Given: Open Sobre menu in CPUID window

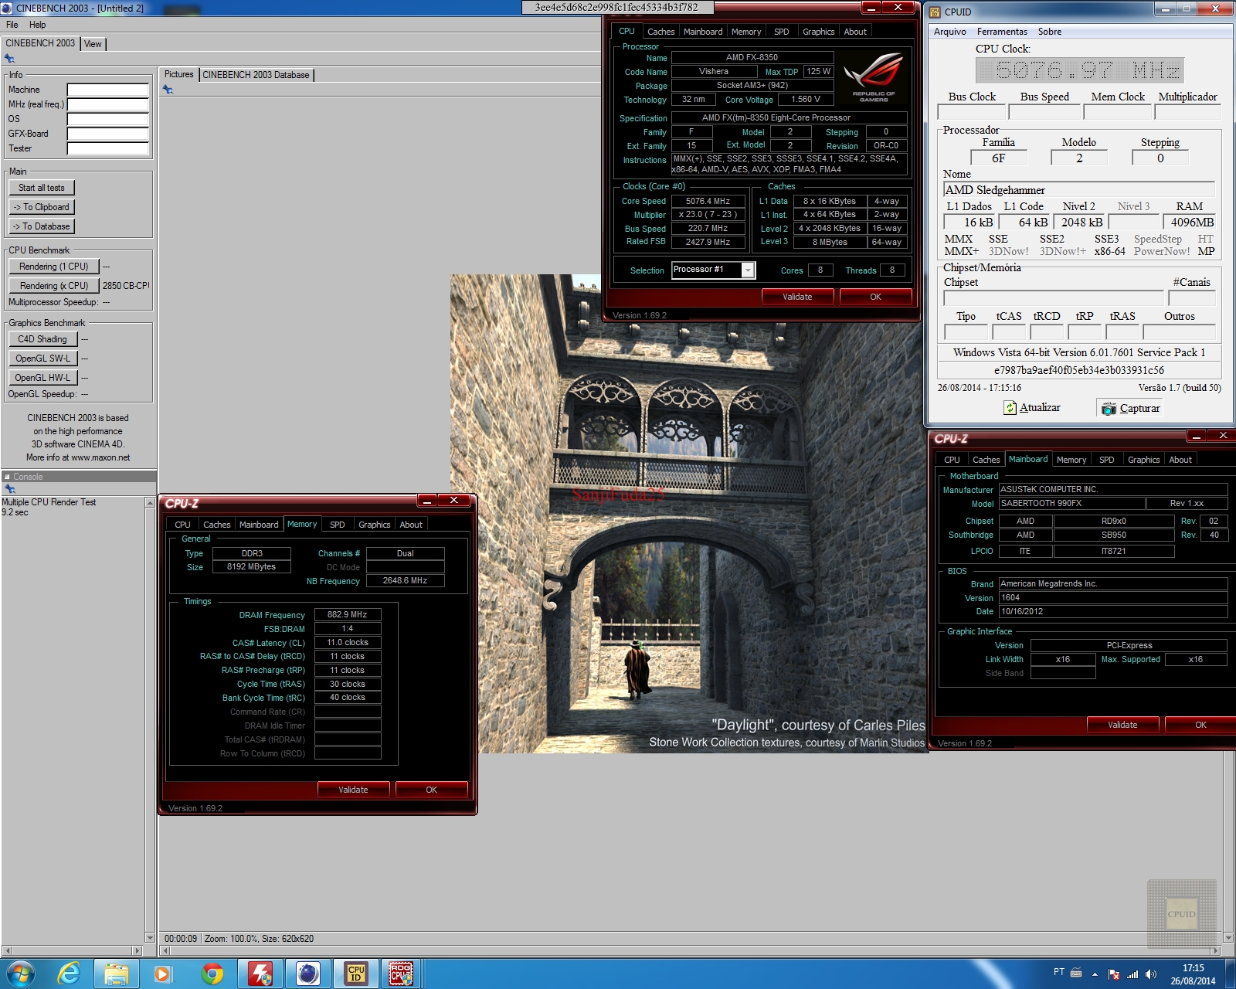Looking at the screenshot, I should pyautogui.click(x=1049, y=32).
